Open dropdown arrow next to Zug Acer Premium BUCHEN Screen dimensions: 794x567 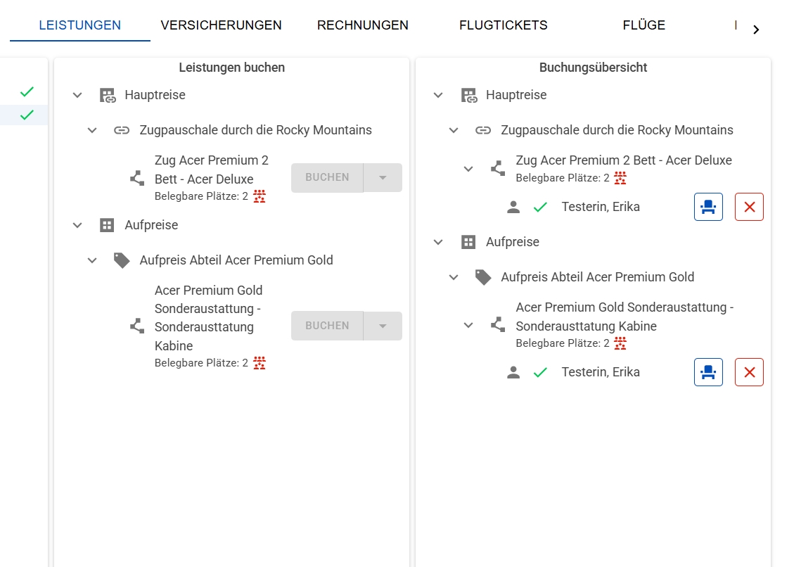(383, 178)
